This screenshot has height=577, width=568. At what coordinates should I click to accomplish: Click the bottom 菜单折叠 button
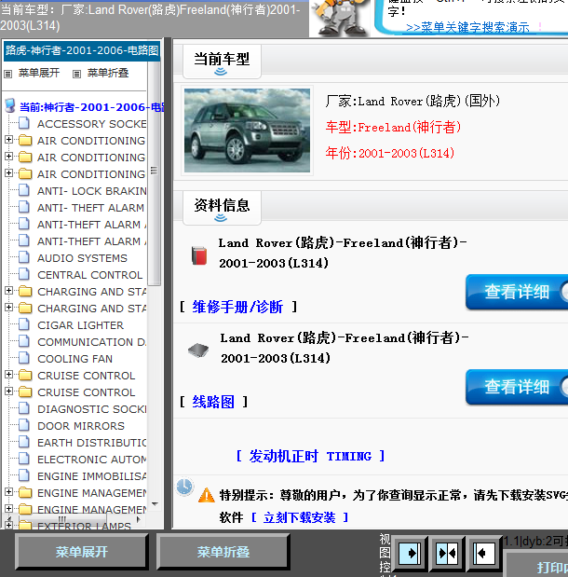tap(223, 552)
